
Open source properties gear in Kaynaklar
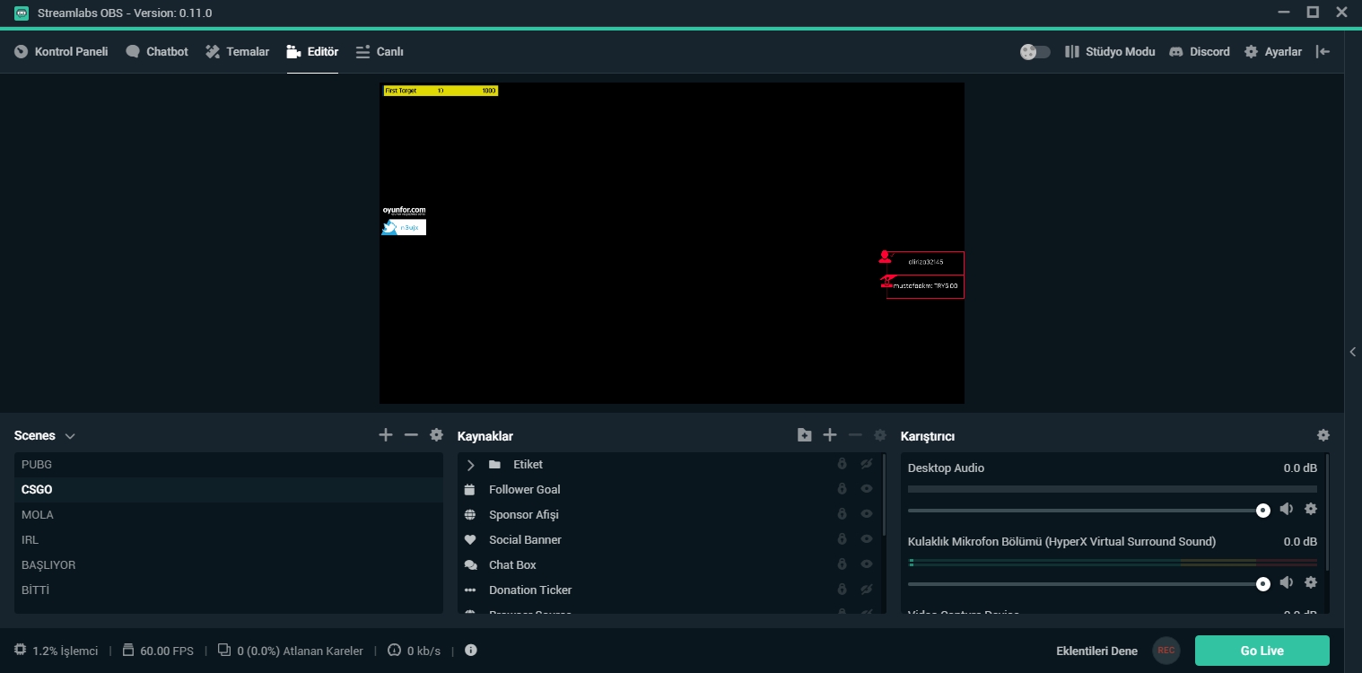coord(880,435)
